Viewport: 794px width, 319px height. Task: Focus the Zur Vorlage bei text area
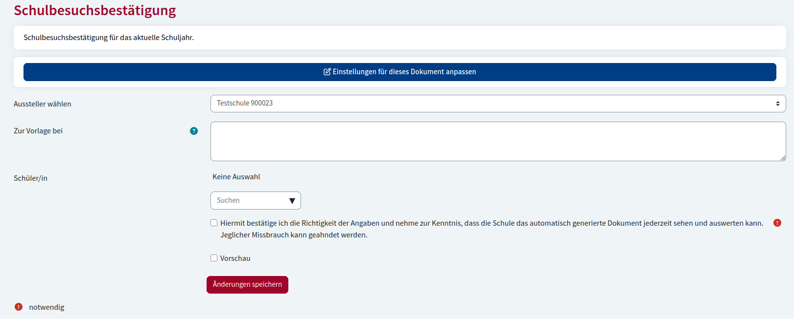pos(497,141)
